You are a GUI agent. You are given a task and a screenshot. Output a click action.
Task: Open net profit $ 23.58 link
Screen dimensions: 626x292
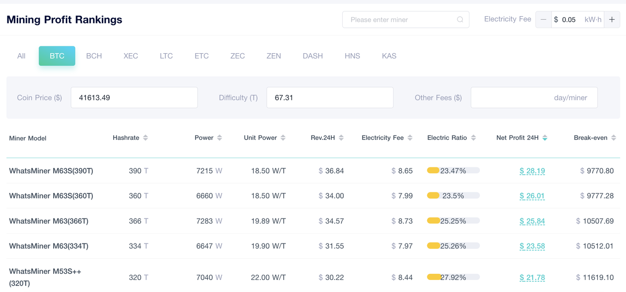point(532,246)
